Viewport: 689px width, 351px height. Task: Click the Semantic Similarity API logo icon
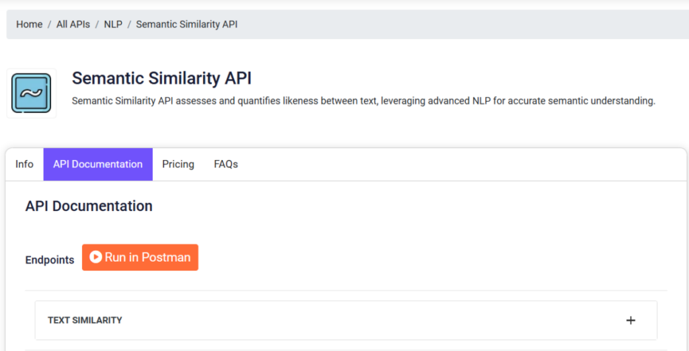[x=31, y=93]
